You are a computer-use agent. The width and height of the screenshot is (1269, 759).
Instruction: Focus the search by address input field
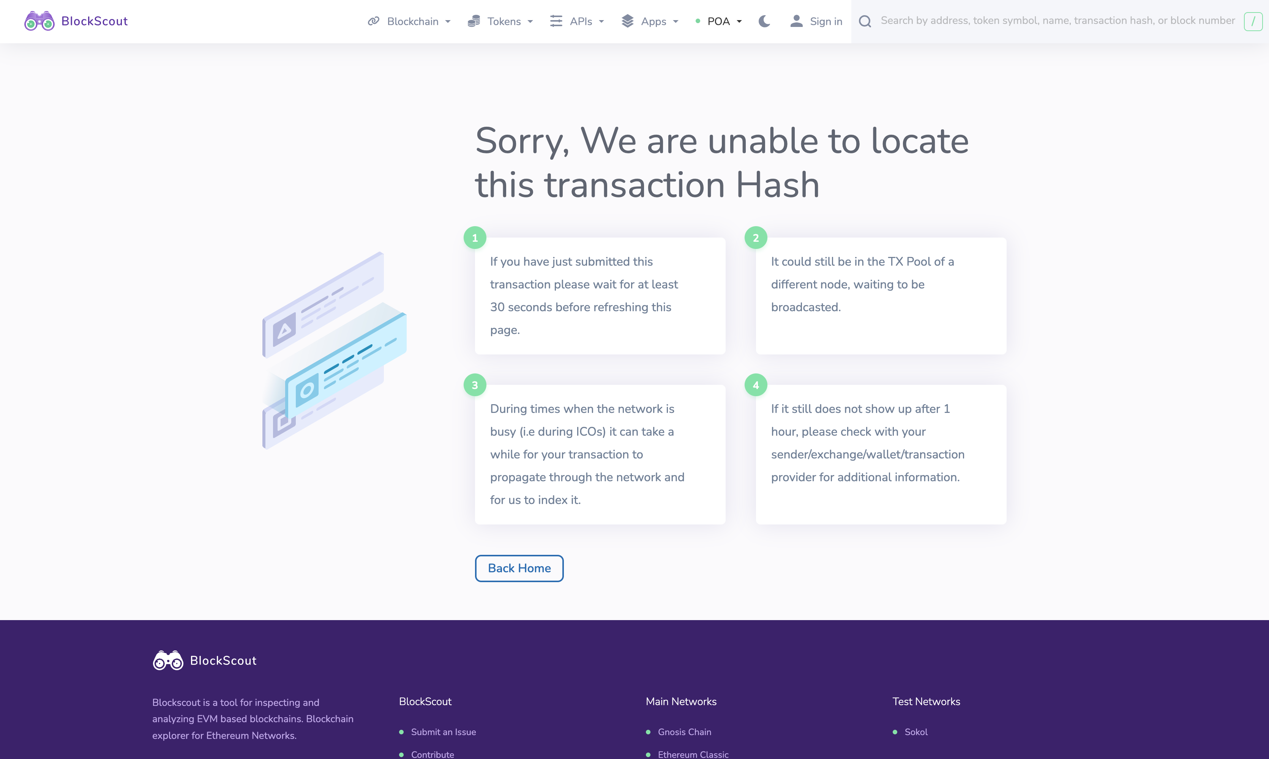pos(1057,20)
